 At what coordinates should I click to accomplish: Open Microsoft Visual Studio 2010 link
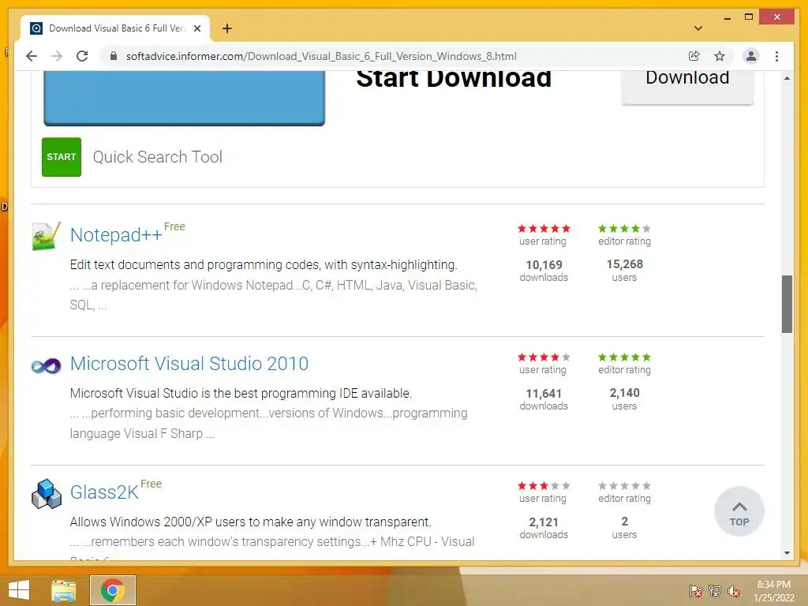click(189, 364)
